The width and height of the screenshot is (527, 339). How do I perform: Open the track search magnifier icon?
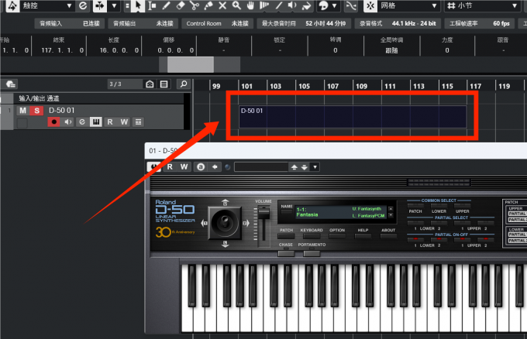tap(184, 84)
